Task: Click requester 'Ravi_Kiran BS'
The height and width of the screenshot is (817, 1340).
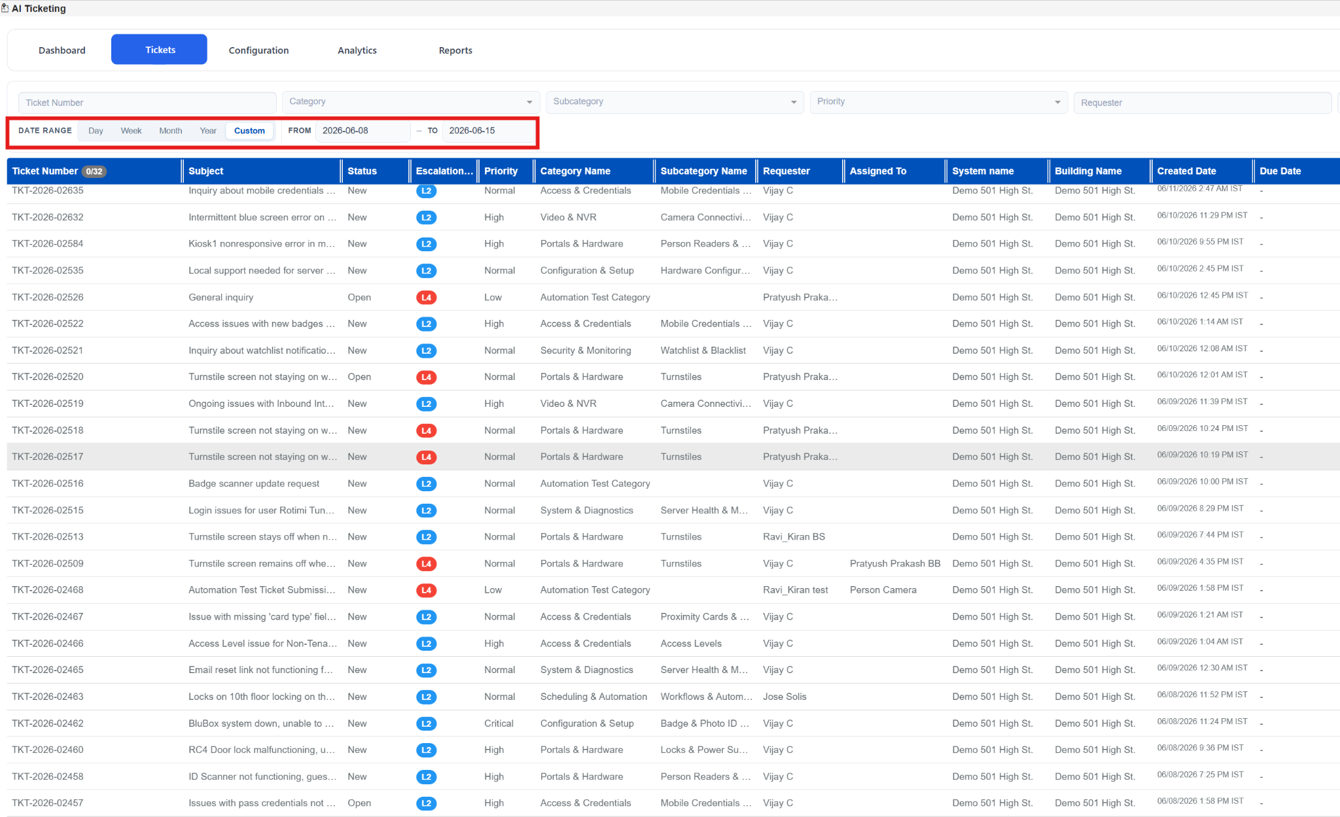Action: [794, 537]
